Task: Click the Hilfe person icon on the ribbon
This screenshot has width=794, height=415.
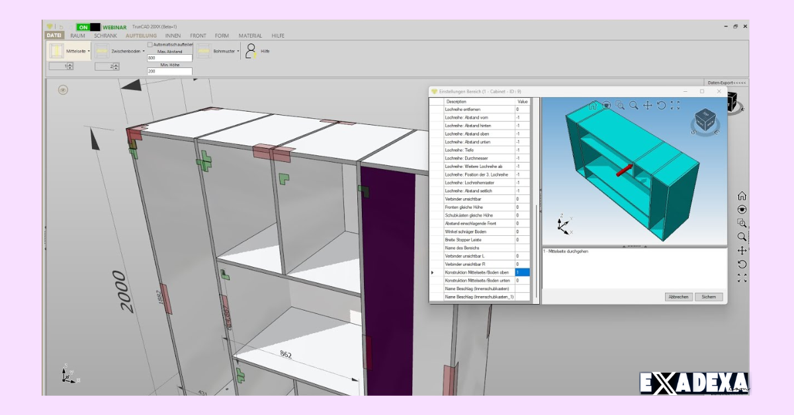Action: 250,50
